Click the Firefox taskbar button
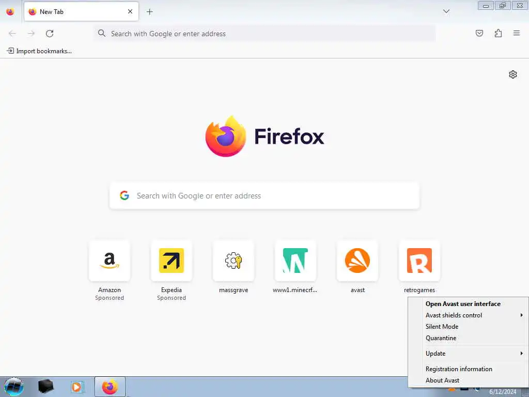 [110, 387]
